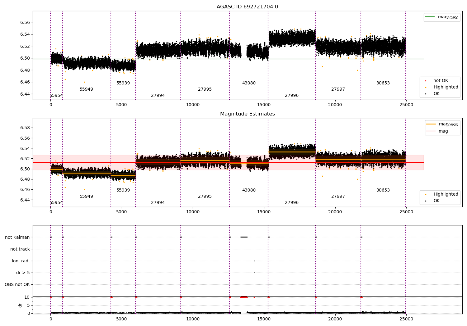
Task: Click obsid label 55939 in the top plot
Action: point(123,83)
